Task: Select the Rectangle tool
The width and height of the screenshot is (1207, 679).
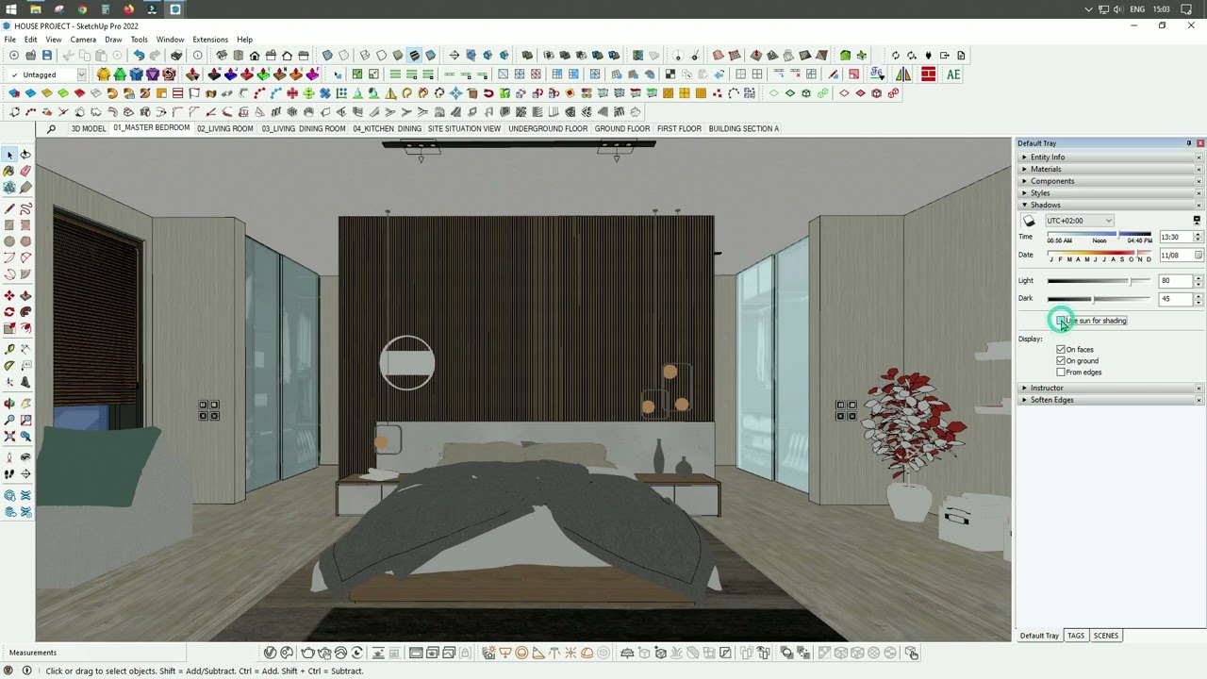Action: [9, 224]
